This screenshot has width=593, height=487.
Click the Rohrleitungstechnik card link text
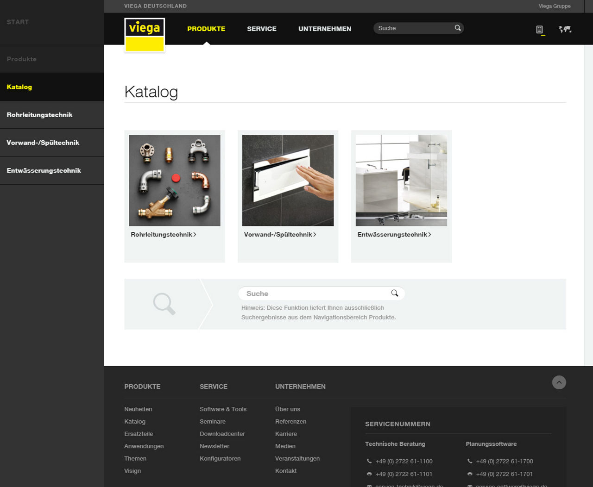click(161, 235)
